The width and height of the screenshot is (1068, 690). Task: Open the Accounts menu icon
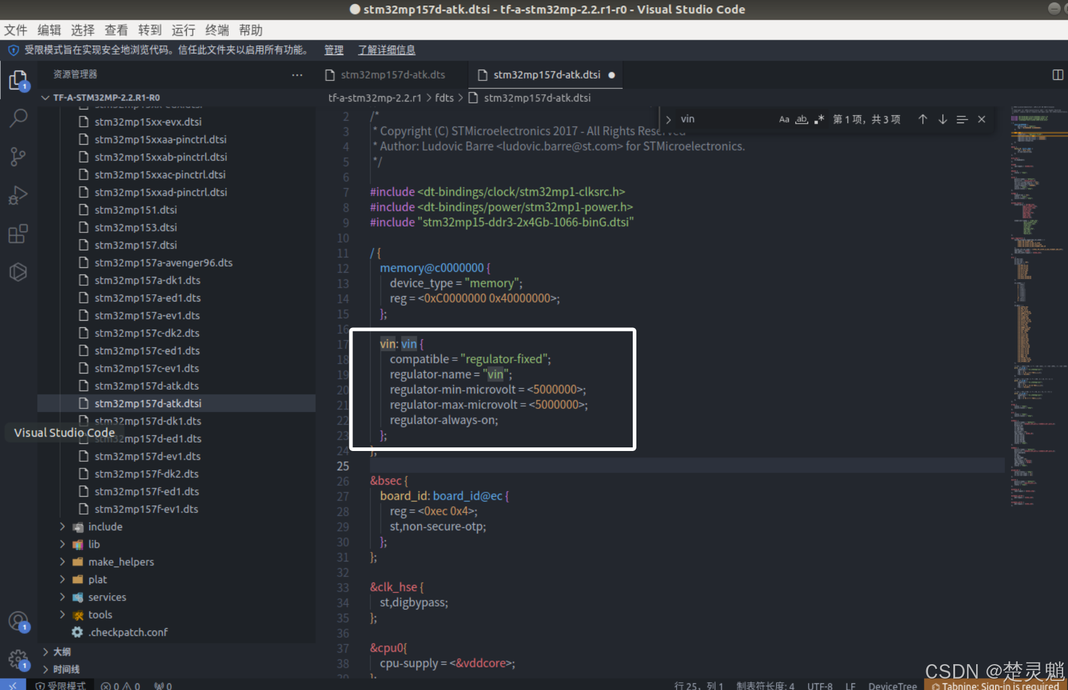tap(19, 622)
